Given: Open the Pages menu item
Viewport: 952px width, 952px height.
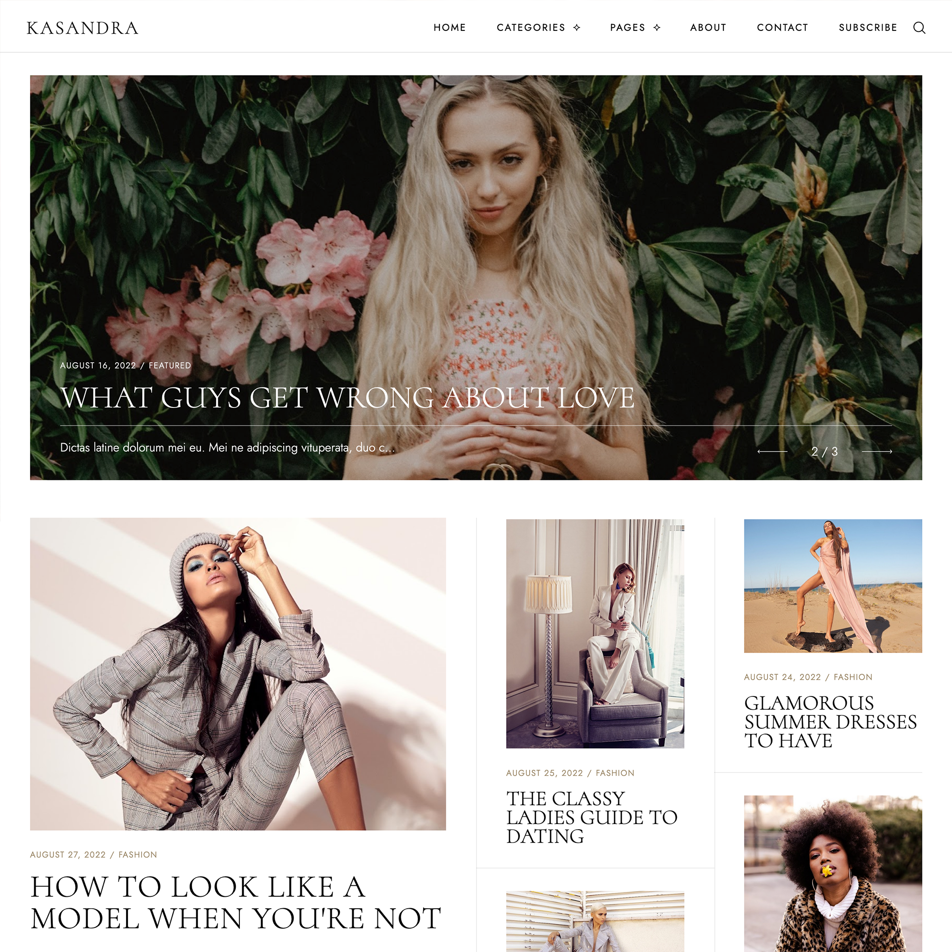Looking at the screenshot, I should [627, 28].
